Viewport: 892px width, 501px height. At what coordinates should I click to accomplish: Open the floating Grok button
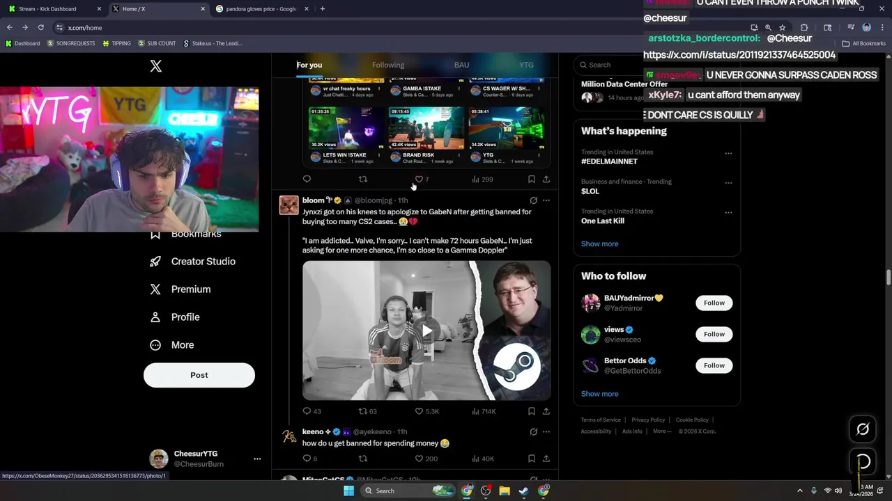863,429
